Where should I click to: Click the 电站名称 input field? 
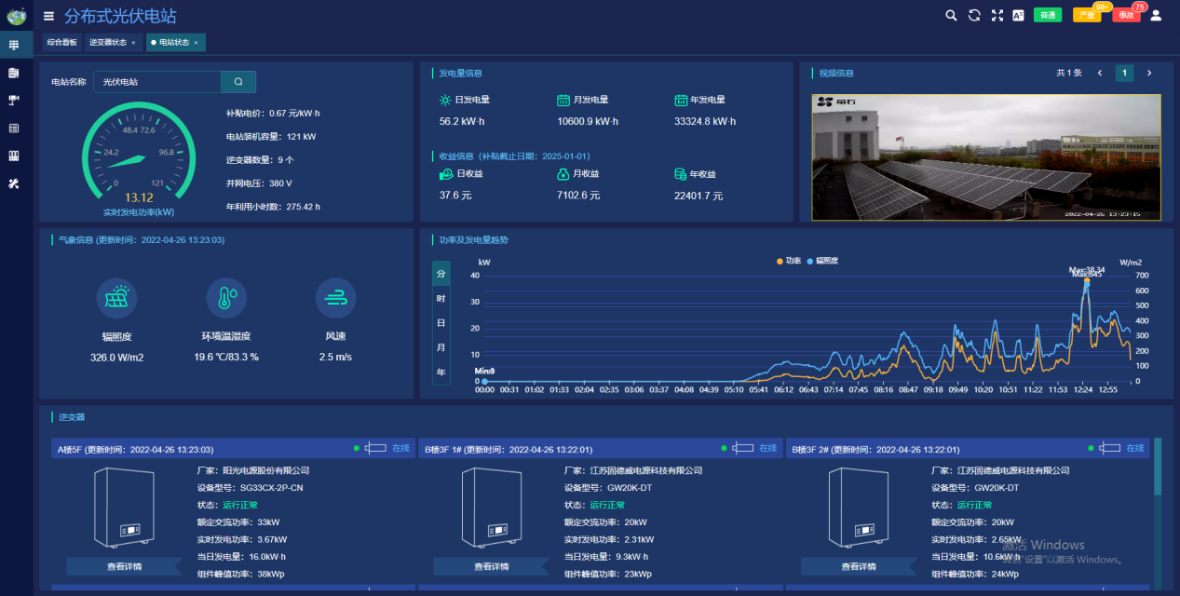[x=156, y=82]
